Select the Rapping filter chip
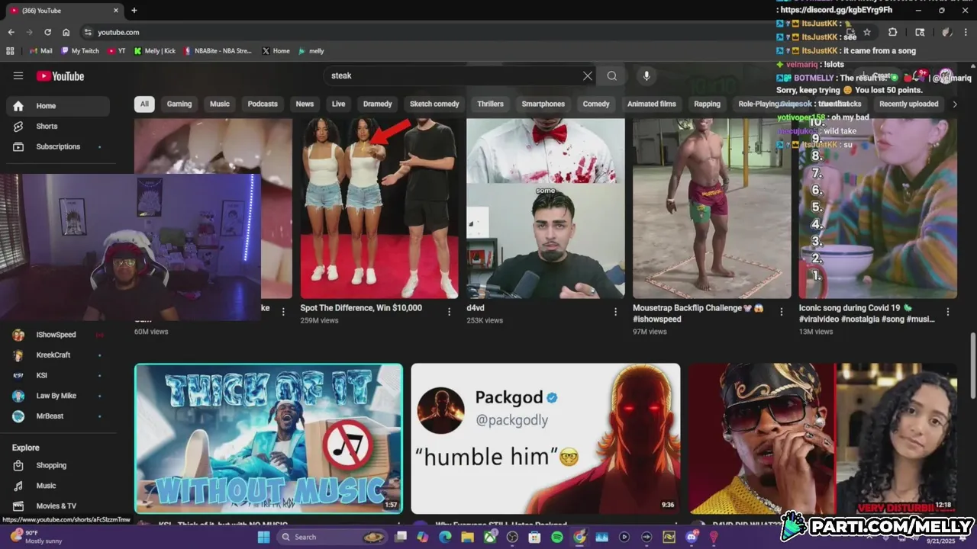This screenshot has width=977, height=549. pyautogui.click(x=707, y=104)
